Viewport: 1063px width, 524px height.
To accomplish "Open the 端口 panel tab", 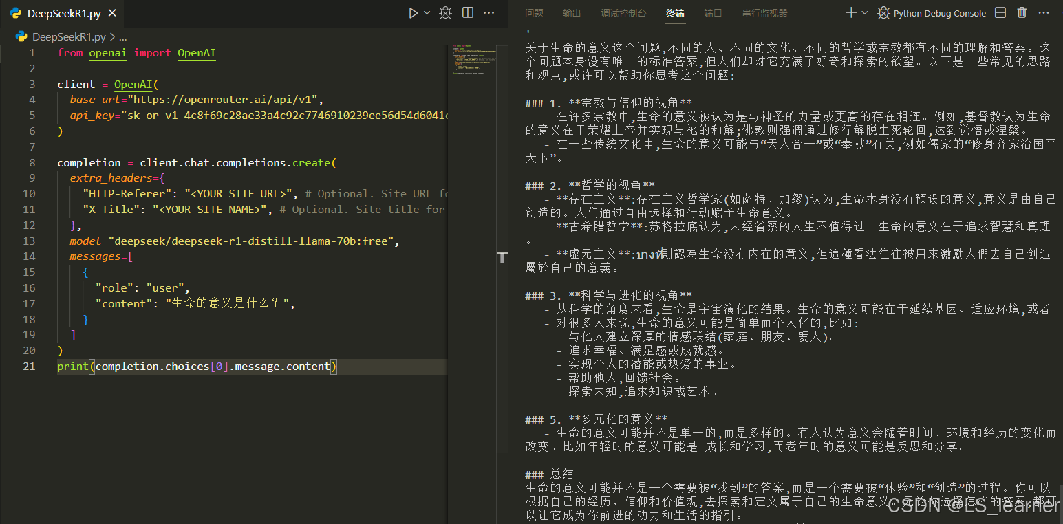I will [x=713, y=13].
